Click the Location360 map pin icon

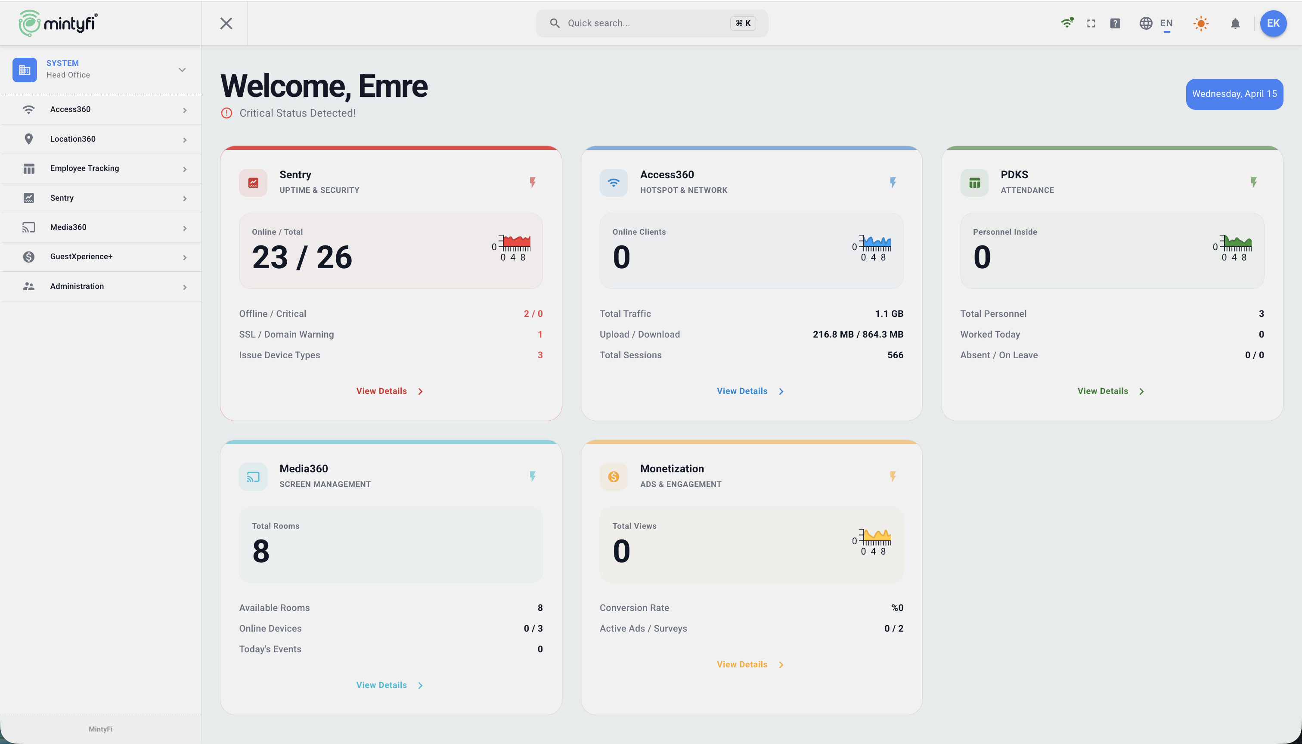tap(28, 139)
